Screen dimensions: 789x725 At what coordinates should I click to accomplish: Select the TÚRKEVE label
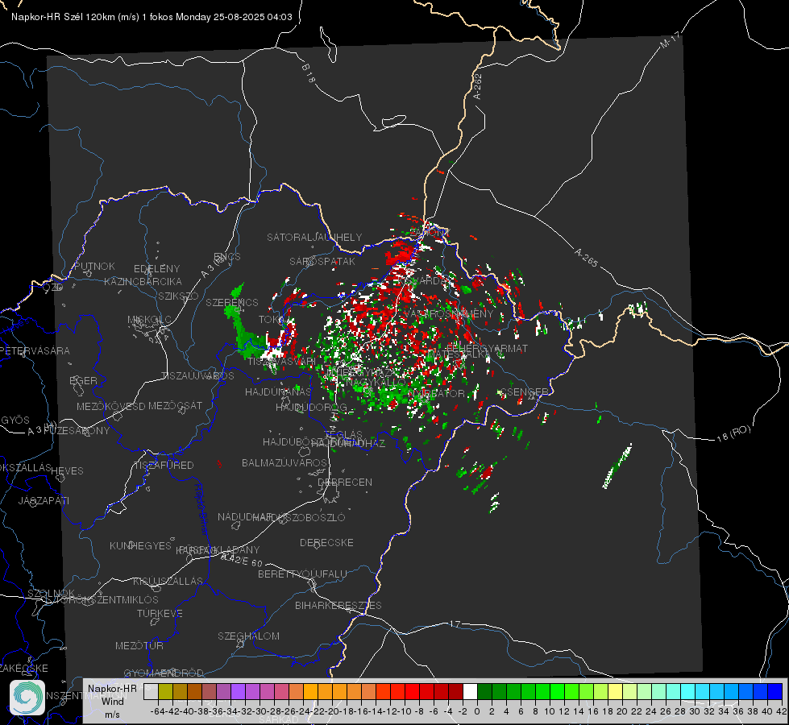160,613
